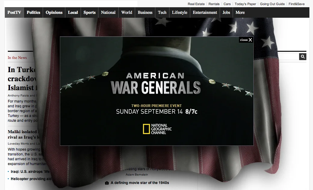The image size is (313, 190).
Task: Go to the Politics section
Action: (x=33, y=12)
